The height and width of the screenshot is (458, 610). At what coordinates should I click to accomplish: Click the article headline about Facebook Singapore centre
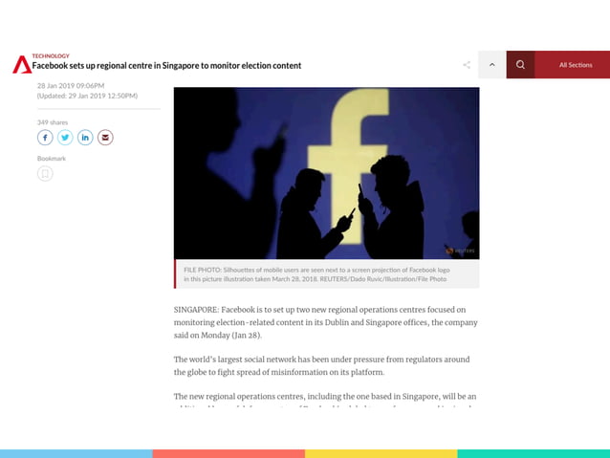click(x=166, y=65)
